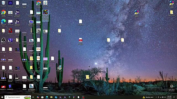Click the microphone tray icon

tap(163, 97)
